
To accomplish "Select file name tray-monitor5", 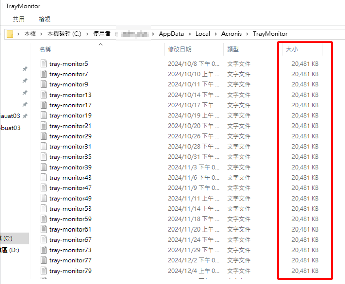I will [x=69, y=64].
